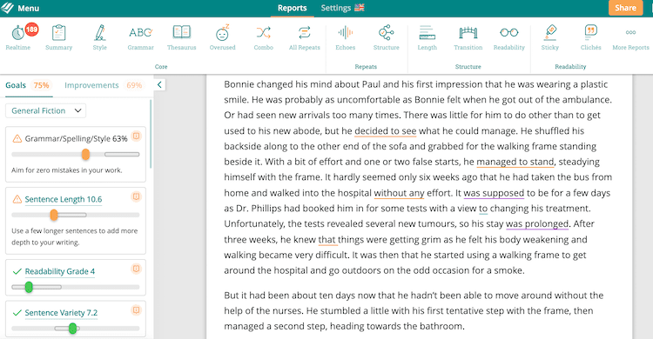Run the Combo report

tap(264, 37)
